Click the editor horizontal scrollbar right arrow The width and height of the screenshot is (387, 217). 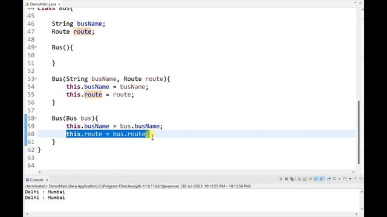point(353,172)
